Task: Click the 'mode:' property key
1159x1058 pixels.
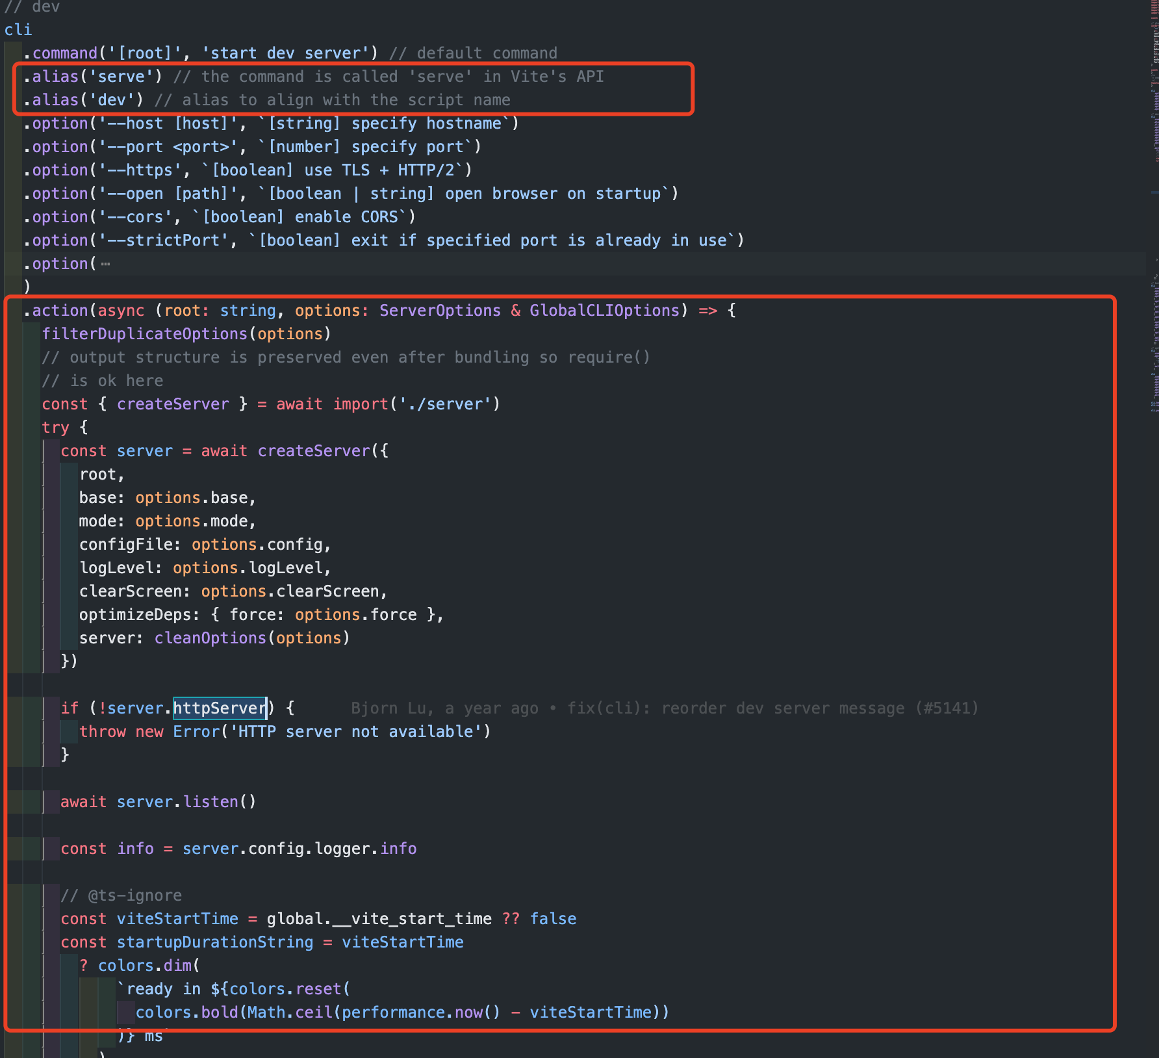Action: point(102,521)
